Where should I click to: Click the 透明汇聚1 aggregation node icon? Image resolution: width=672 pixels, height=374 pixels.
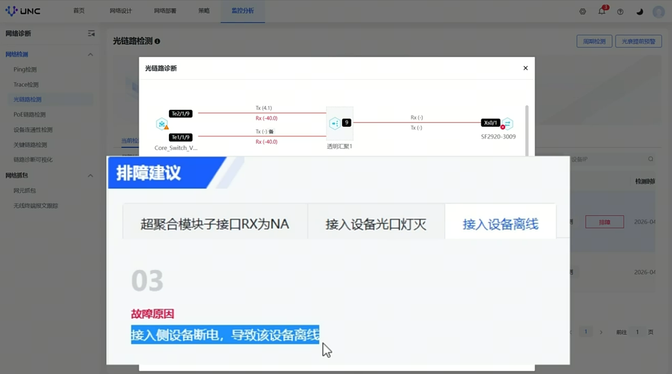click(x=335, y=123)
